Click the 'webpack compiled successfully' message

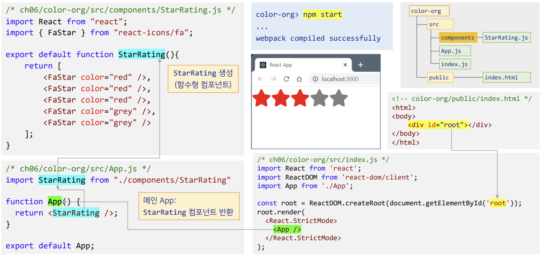coord(318,38)
